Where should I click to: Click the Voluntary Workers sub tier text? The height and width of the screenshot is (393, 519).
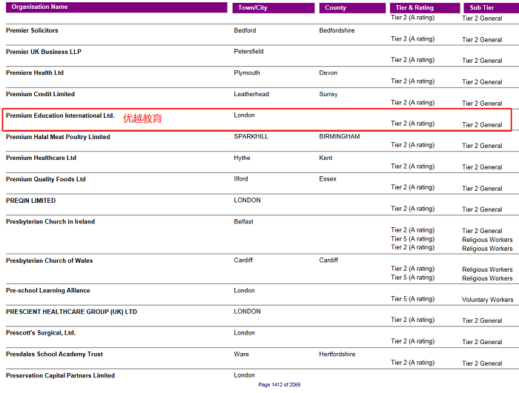(x=487, y=300)
